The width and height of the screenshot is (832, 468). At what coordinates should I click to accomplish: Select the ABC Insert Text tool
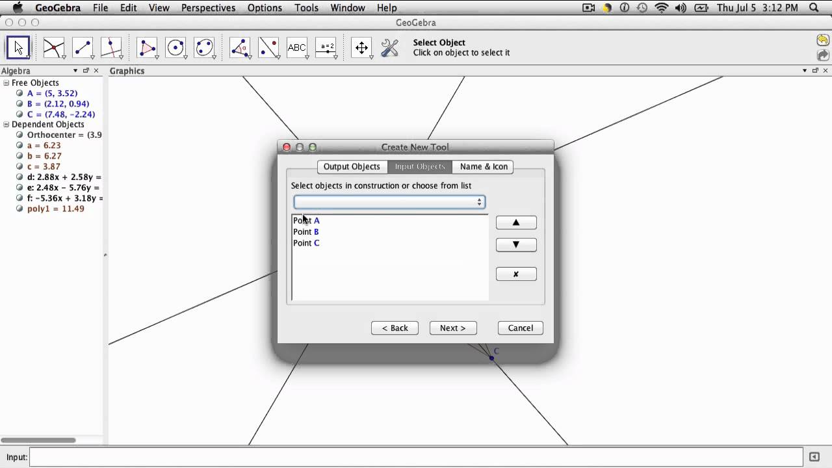(298, 47)
